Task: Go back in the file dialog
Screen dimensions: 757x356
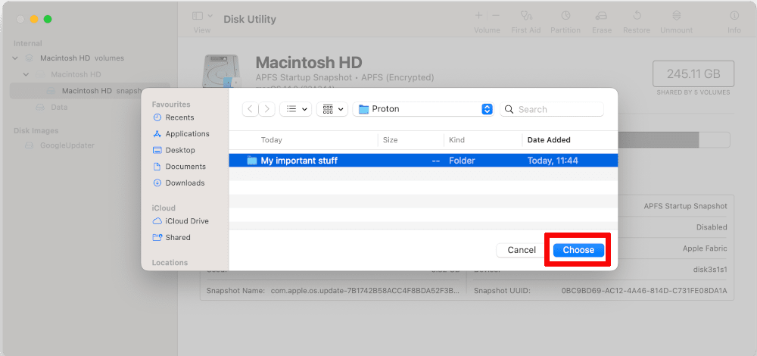Action: pyautogui.click(x=250, y=109)
